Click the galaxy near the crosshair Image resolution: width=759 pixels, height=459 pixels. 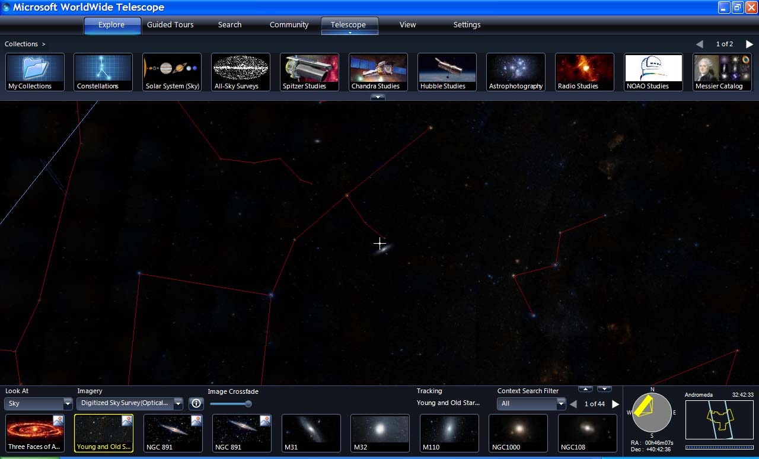point(382,249)
